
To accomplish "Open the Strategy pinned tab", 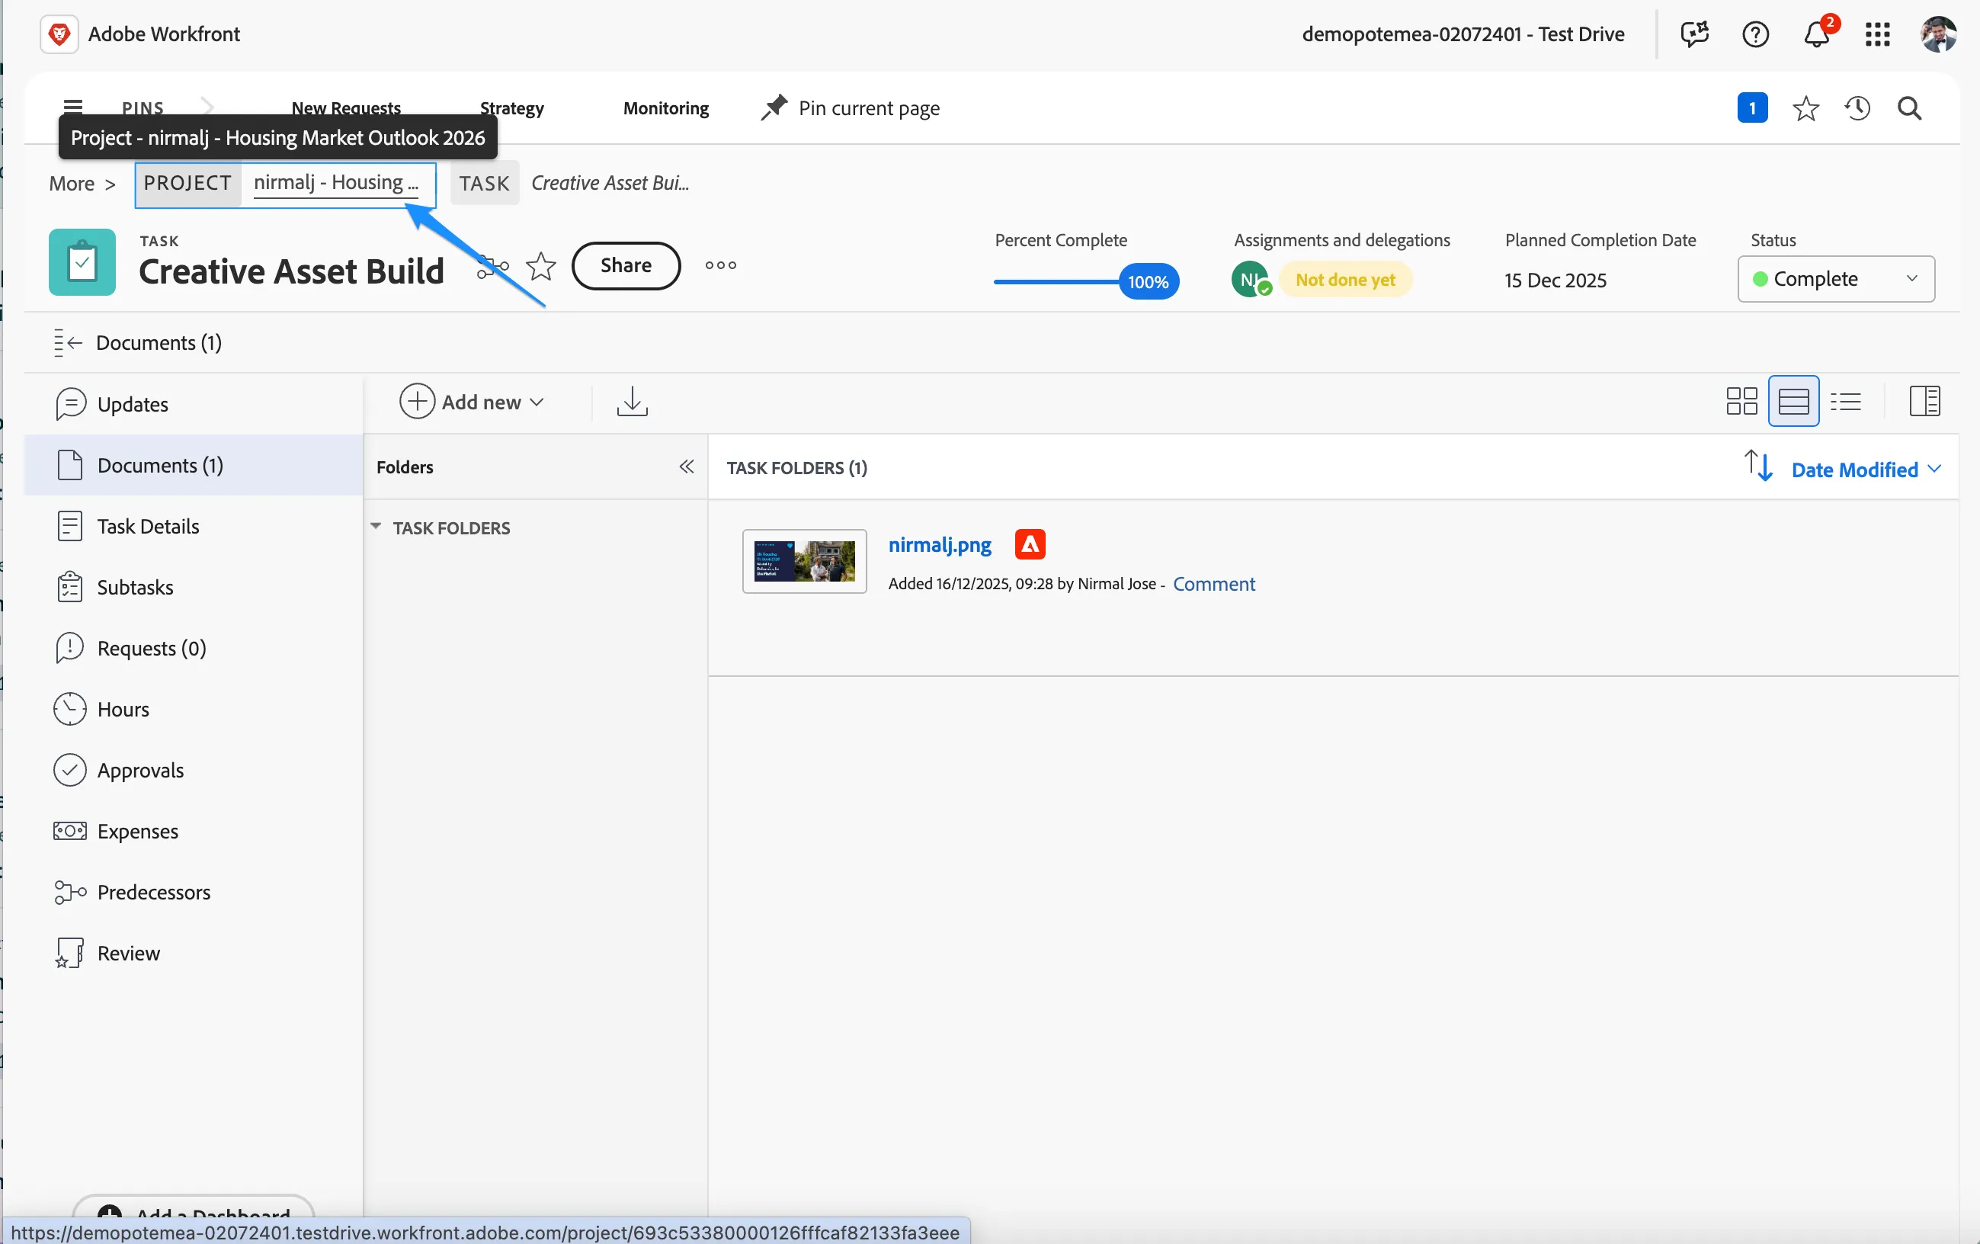I will 511,107.
